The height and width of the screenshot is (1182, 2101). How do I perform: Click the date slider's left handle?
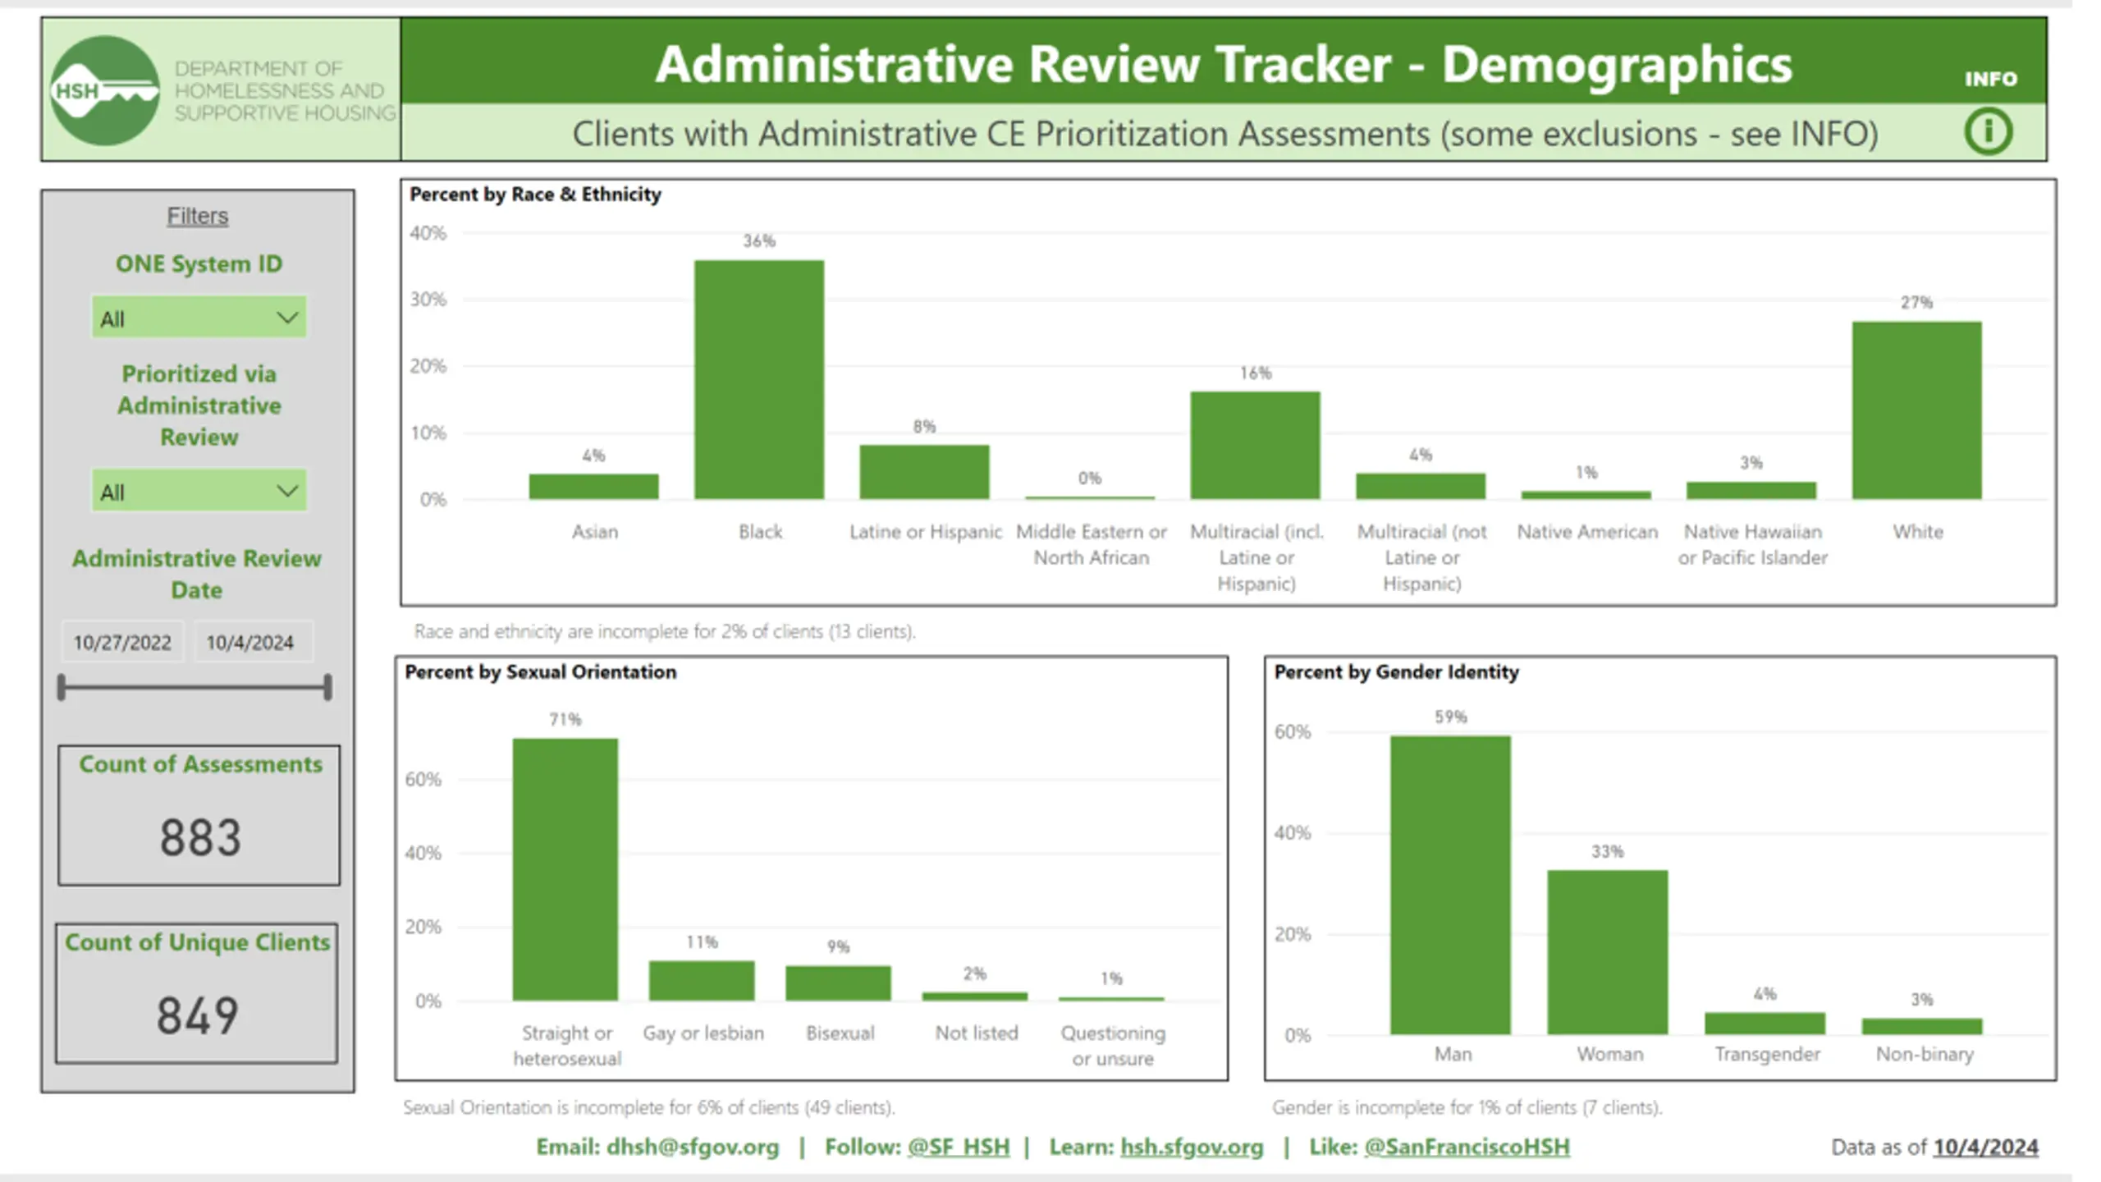tap(62, 687)
